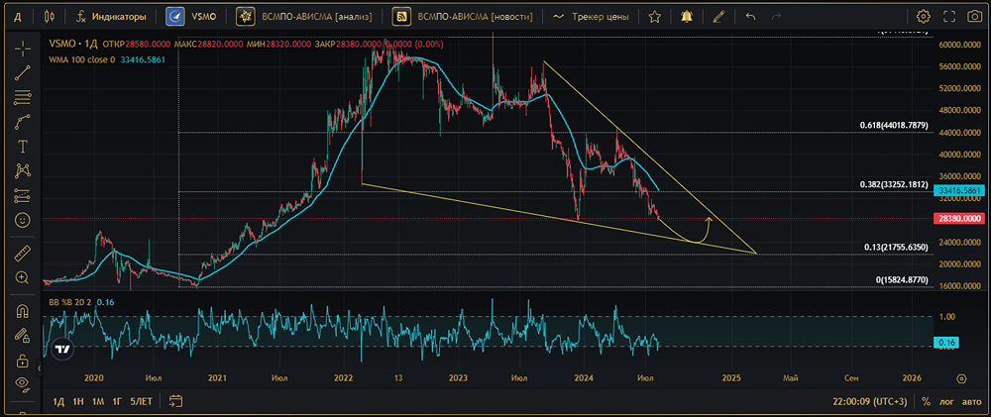
Task: Open the candlestick chart type menu
Action: (50, 17)
